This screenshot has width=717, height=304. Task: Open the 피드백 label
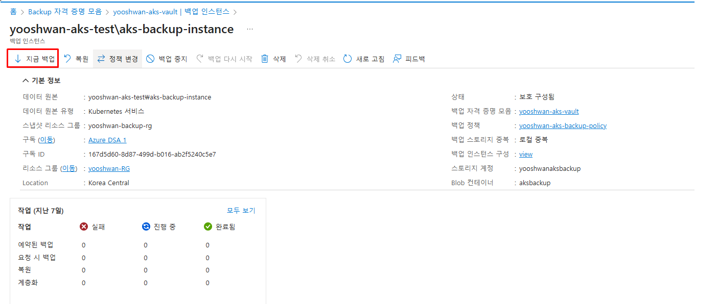click(x=415, y=59)
